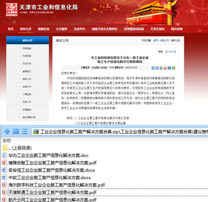Click the dark blue Renren share icon
Image resolution: width=208 pixels, height=202 pixels.
pos(169,68)
